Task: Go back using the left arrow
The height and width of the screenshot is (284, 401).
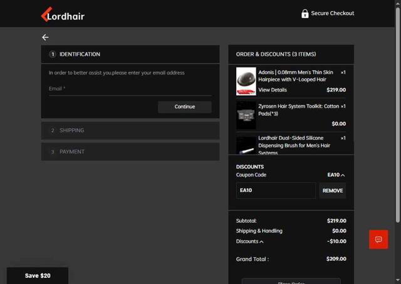Action: pyautogui.click(x=45, y=38)
